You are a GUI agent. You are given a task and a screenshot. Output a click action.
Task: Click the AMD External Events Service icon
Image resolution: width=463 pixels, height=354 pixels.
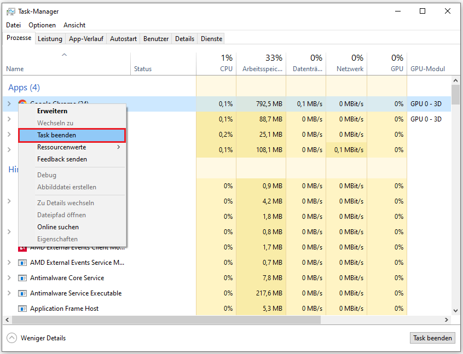22,263
